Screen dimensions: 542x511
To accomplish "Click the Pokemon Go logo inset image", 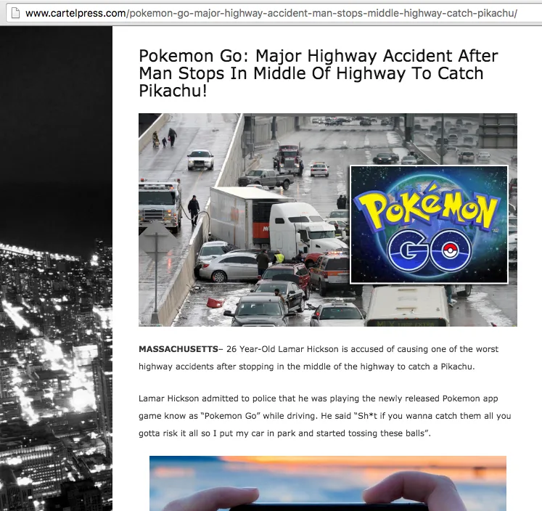I will click(x=429, y=224).
